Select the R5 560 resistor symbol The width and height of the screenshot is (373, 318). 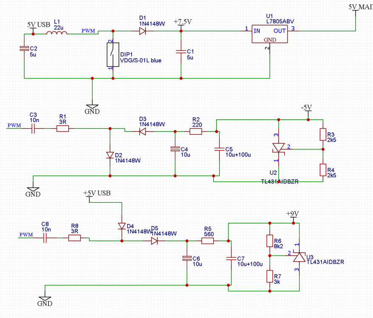(208, 241)
